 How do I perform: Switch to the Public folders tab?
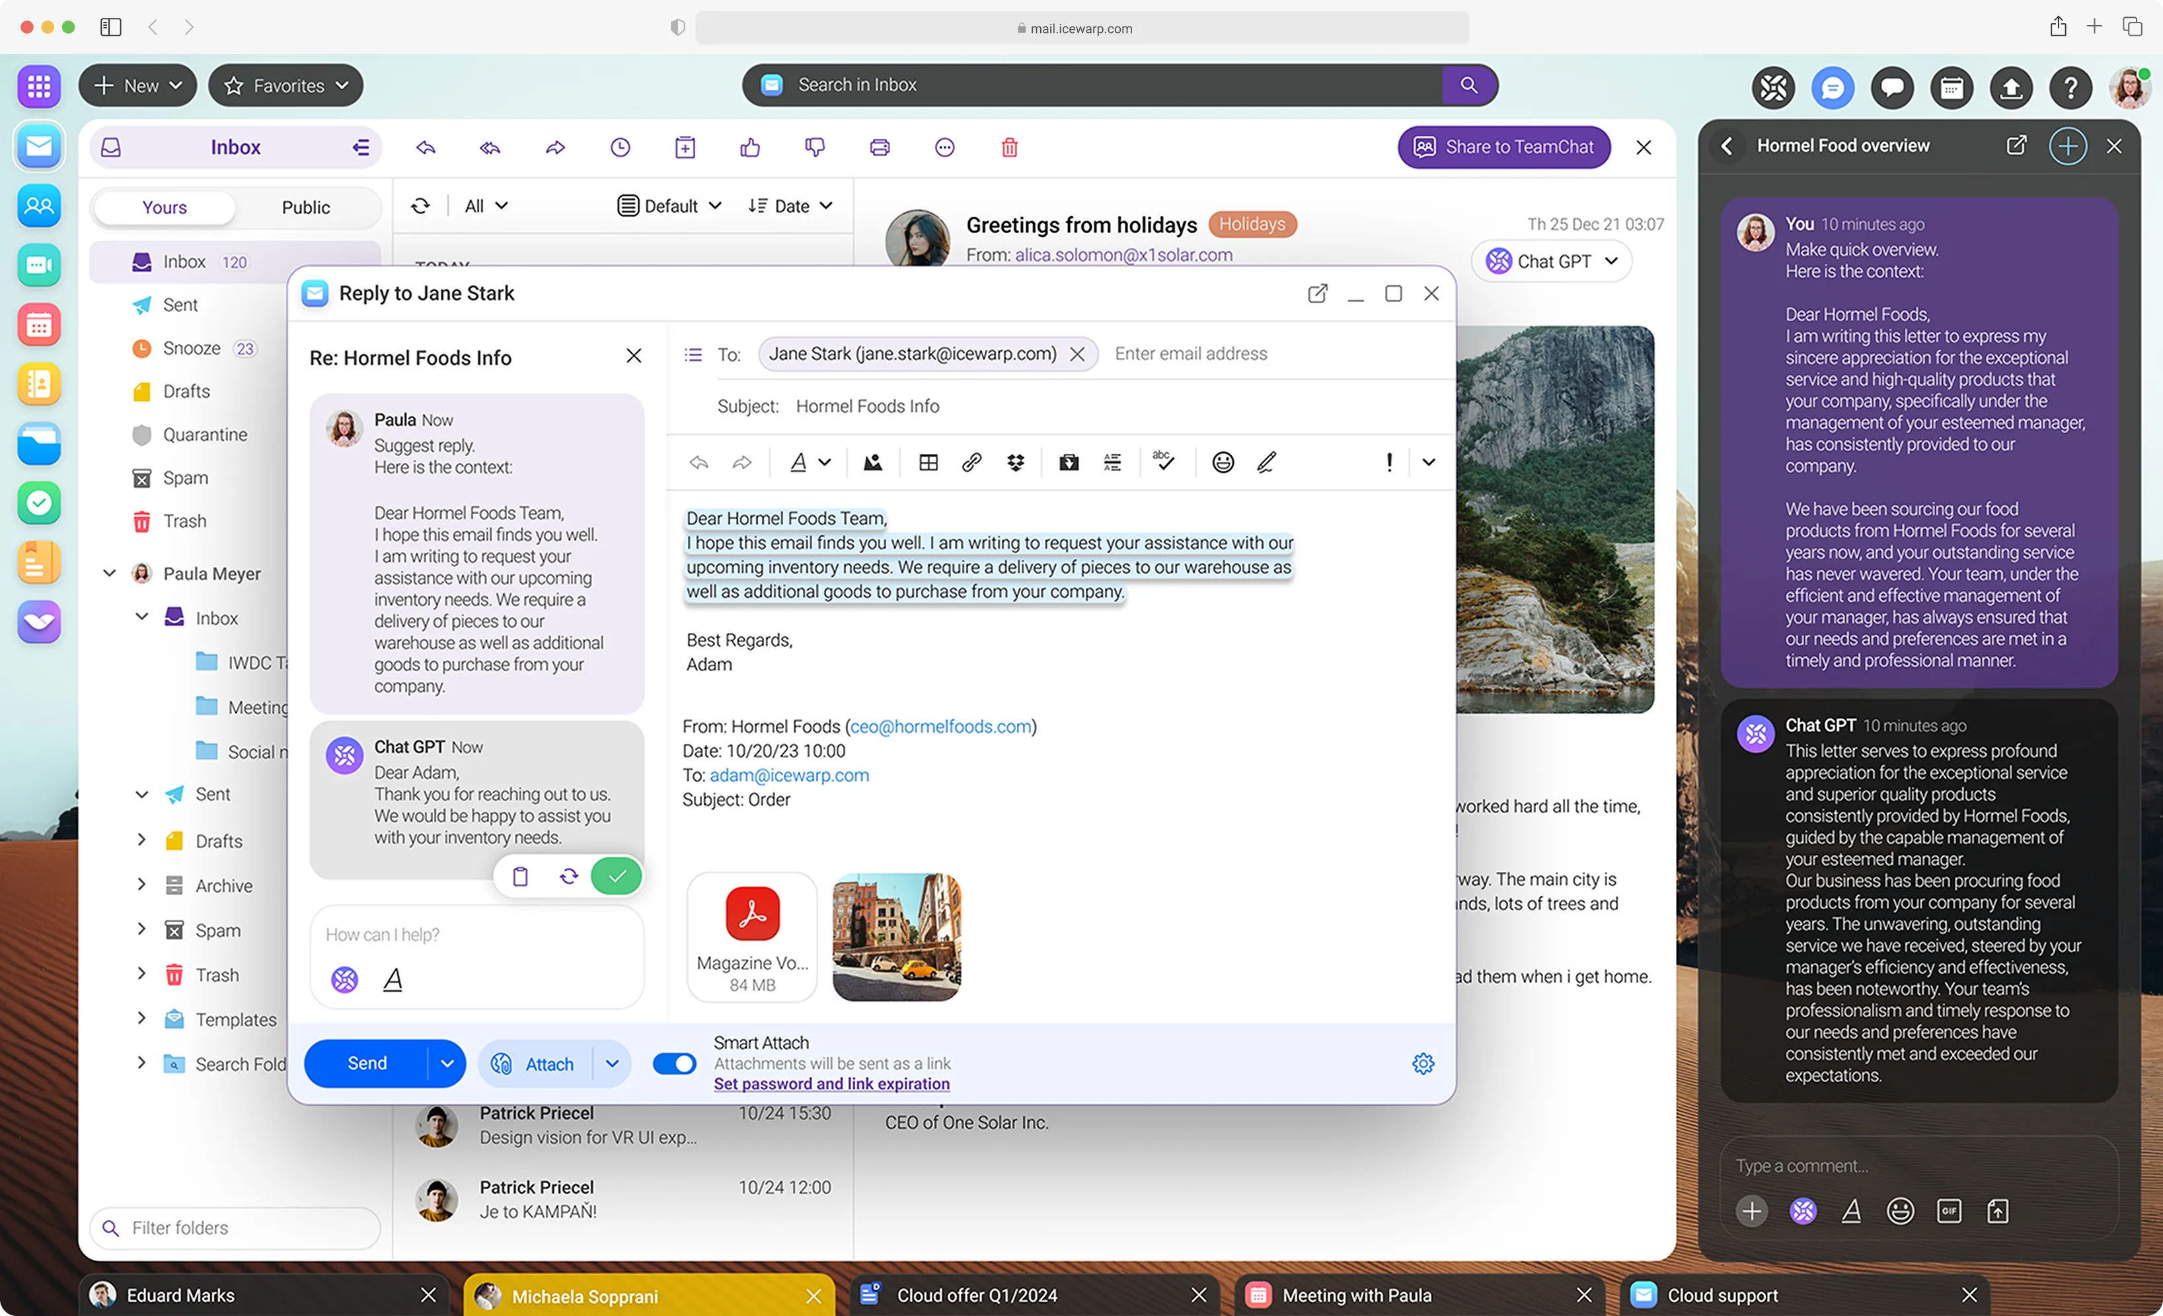point(305,207)
